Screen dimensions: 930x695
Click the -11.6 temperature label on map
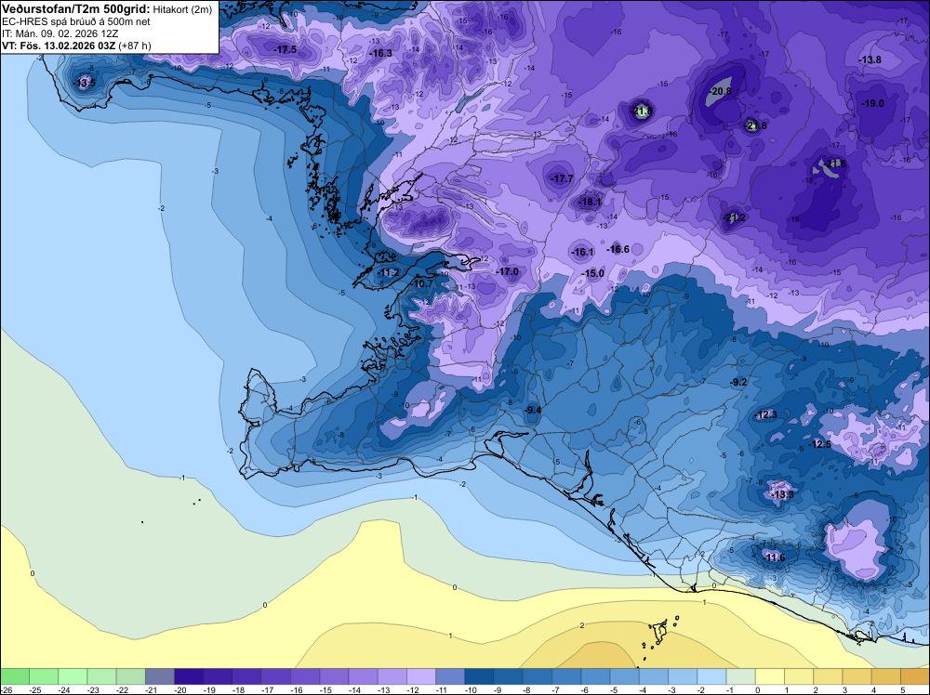(x=774, y=557)
